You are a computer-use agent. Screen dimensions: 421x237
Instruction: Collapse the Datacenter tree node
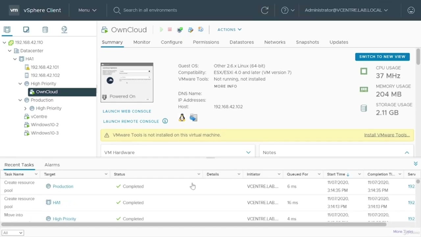[x=10, y=51]
